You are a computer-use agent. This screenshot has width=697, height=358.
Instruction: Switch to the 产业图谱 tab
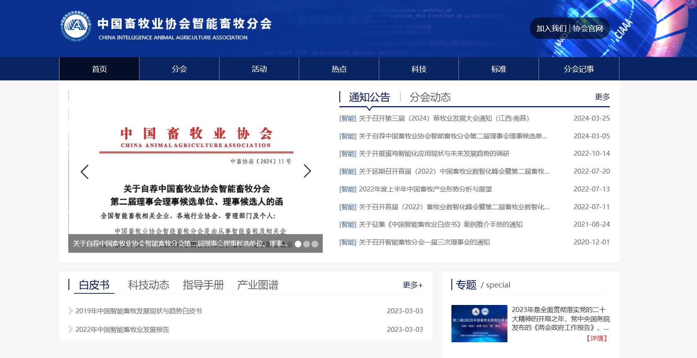click(x=258, y=285)
